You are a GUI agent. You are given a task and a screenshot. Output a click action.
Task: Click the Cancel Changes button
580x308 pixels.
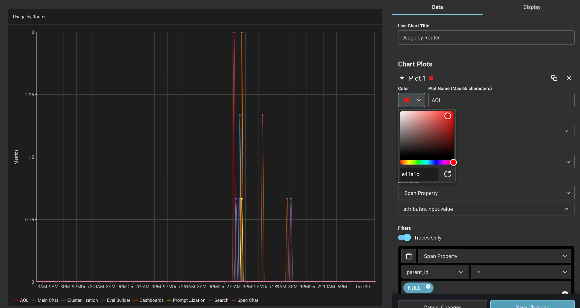pos(442,305)
